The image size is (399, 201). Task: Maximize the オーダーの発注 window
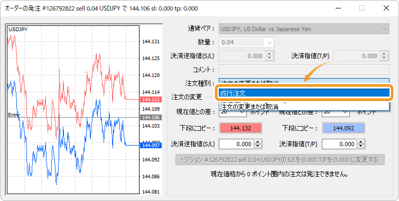point(362,8)
